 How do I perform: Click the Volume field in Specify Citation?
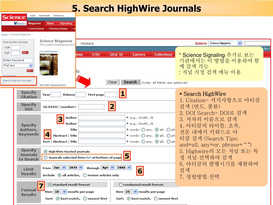click(x=81, y=94)
